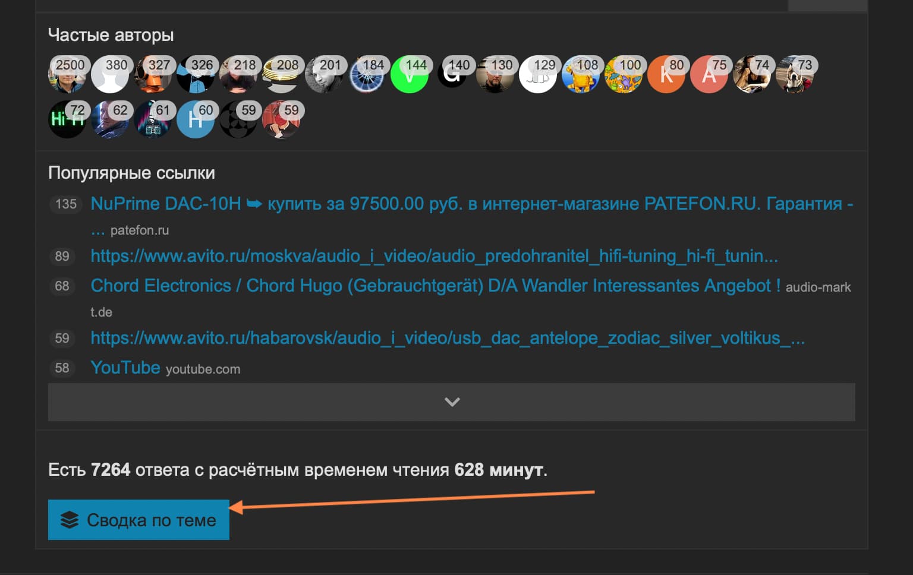Click the avatar with 208 posts

pos(281,75)
